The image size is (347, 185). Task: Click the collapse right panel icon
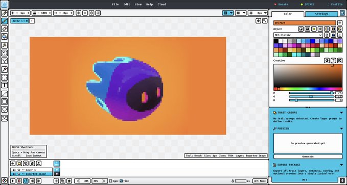pyautogui.click(x=342, y=13)
